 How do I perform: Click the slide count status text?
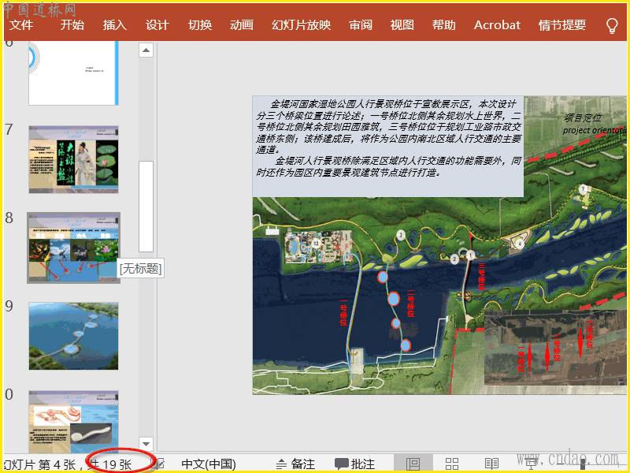[x=68, y=464]
